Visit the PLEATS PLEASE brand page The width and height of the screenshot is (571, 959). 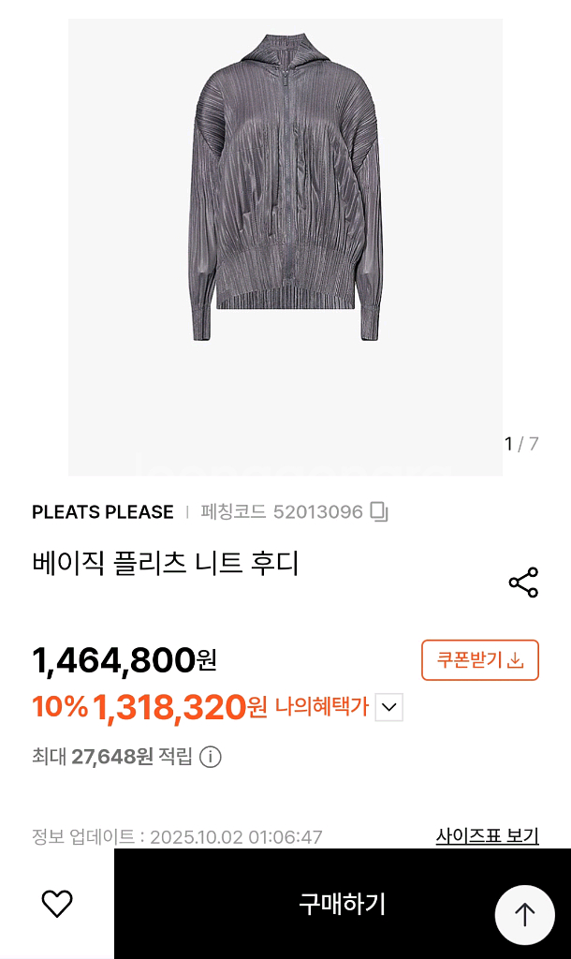[x=104, y=512]
